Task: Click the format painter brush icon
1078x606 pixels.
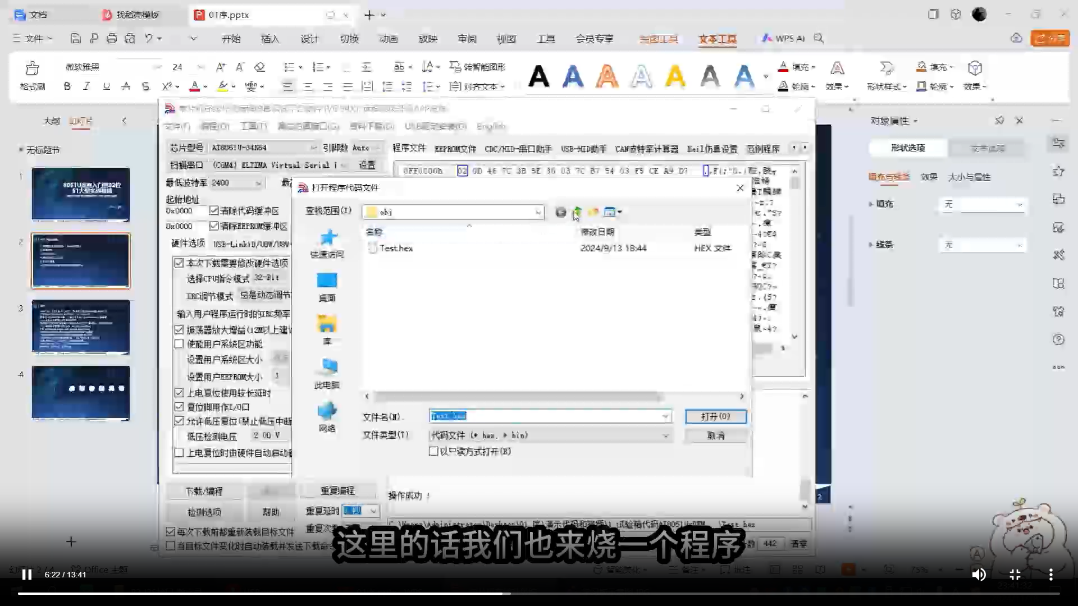Action: click(33, 68)
